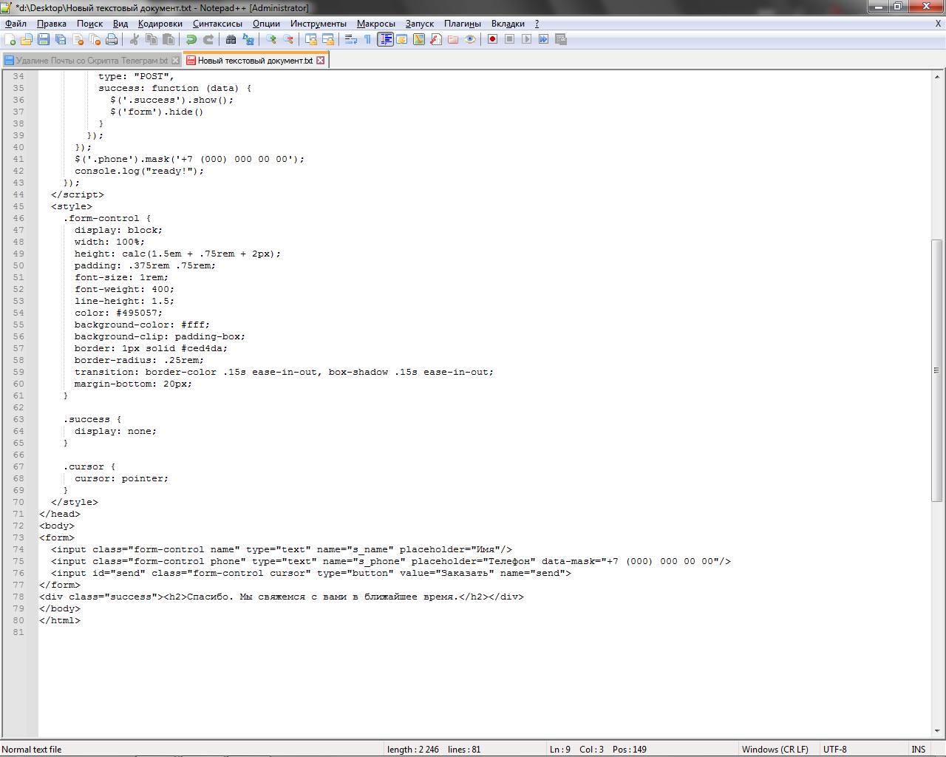Open the Вкладки menu

click(508, 24)
